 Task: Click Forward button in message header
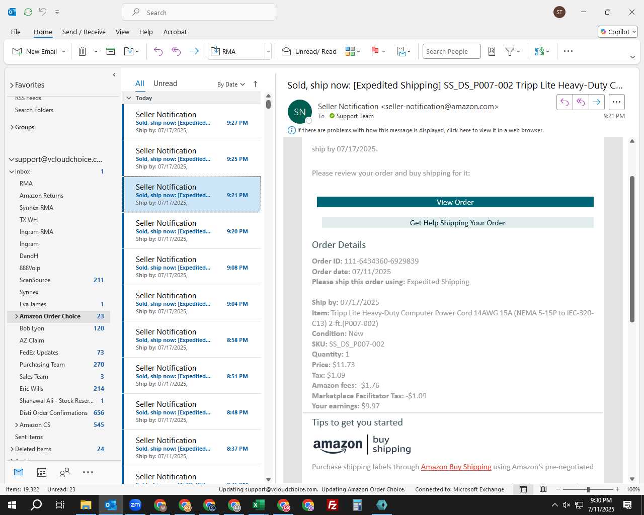pyautogui.click(x=596, y=102)
